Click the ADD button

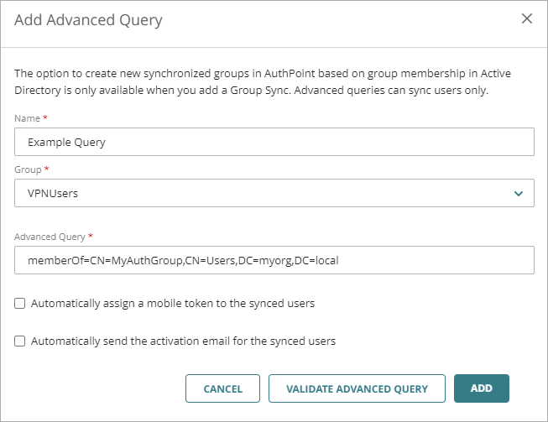tap(481, 388)
